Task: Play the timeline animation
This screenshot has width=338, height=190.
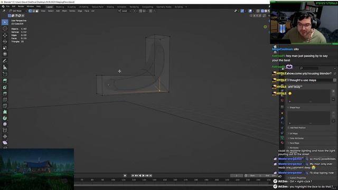Action: pos(143,176)
